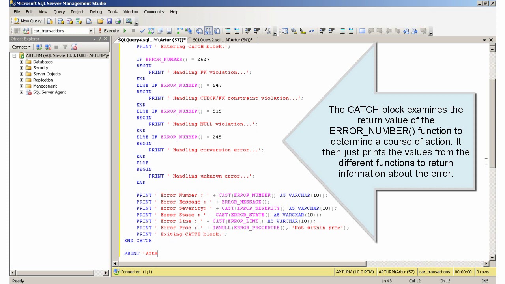Open the Connect dropdown in Object Explorer

point(21,47)
